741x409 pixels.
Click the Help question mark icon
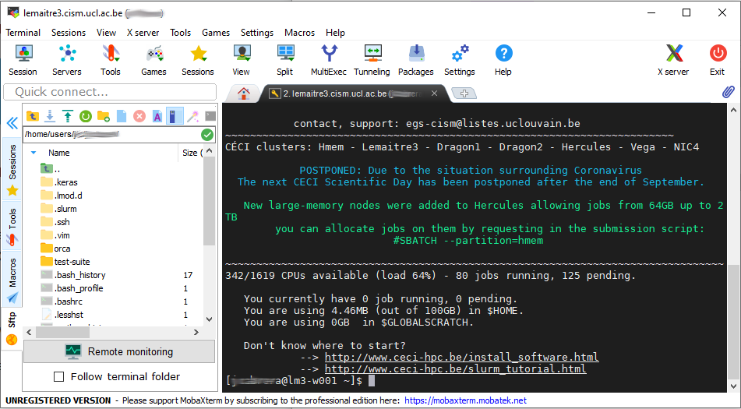[x=503, y=59]
